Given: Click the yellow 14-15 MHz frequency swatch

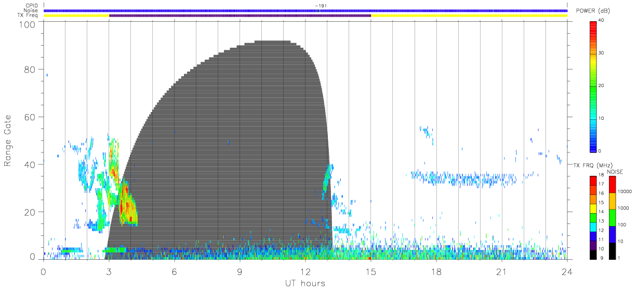Looking at the screenshot, I should point(593,207).
